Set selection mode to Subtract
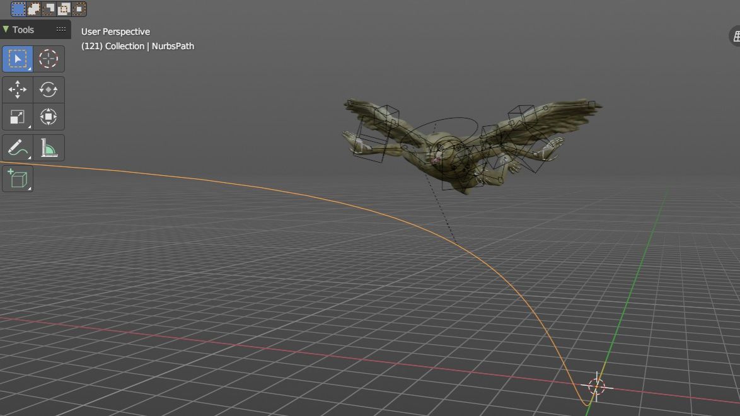 coord(49,8)
